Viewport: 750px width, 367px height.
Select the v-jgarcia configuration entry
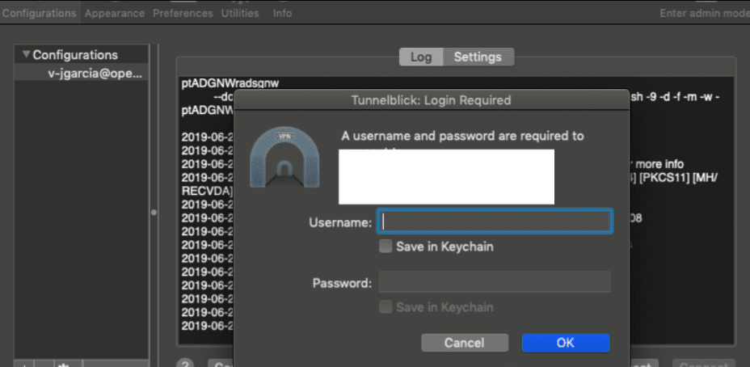[82, 74]
